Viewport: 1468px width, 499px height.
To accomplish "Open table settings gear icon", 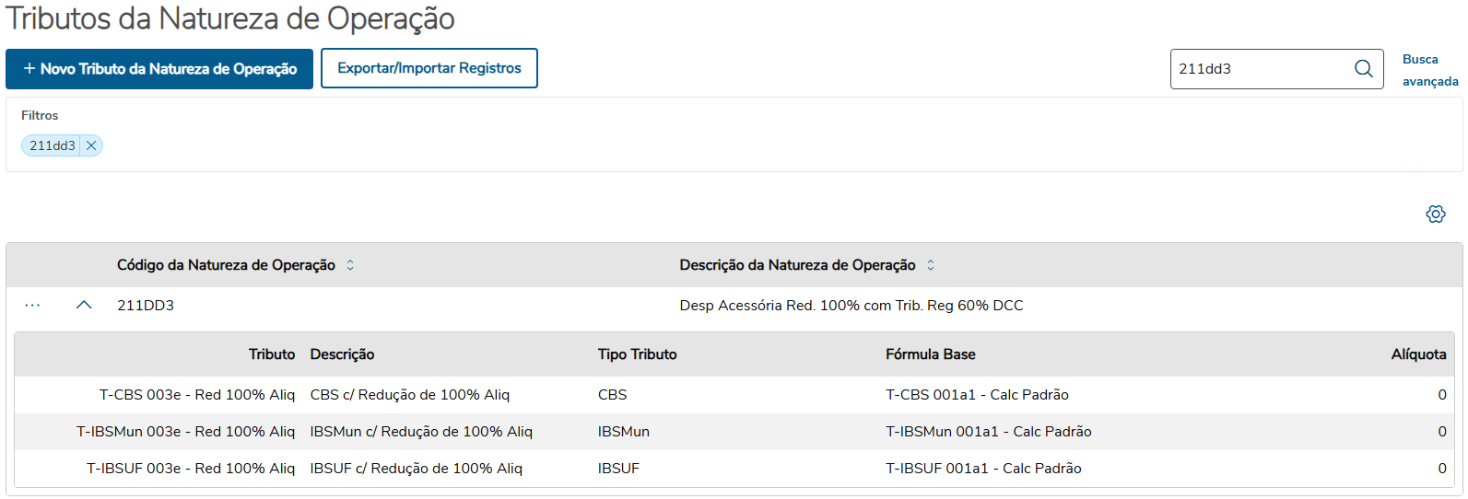I will [x=1435, y=215].
